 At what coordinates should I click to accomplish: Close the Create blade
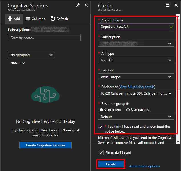pos(176,5)
